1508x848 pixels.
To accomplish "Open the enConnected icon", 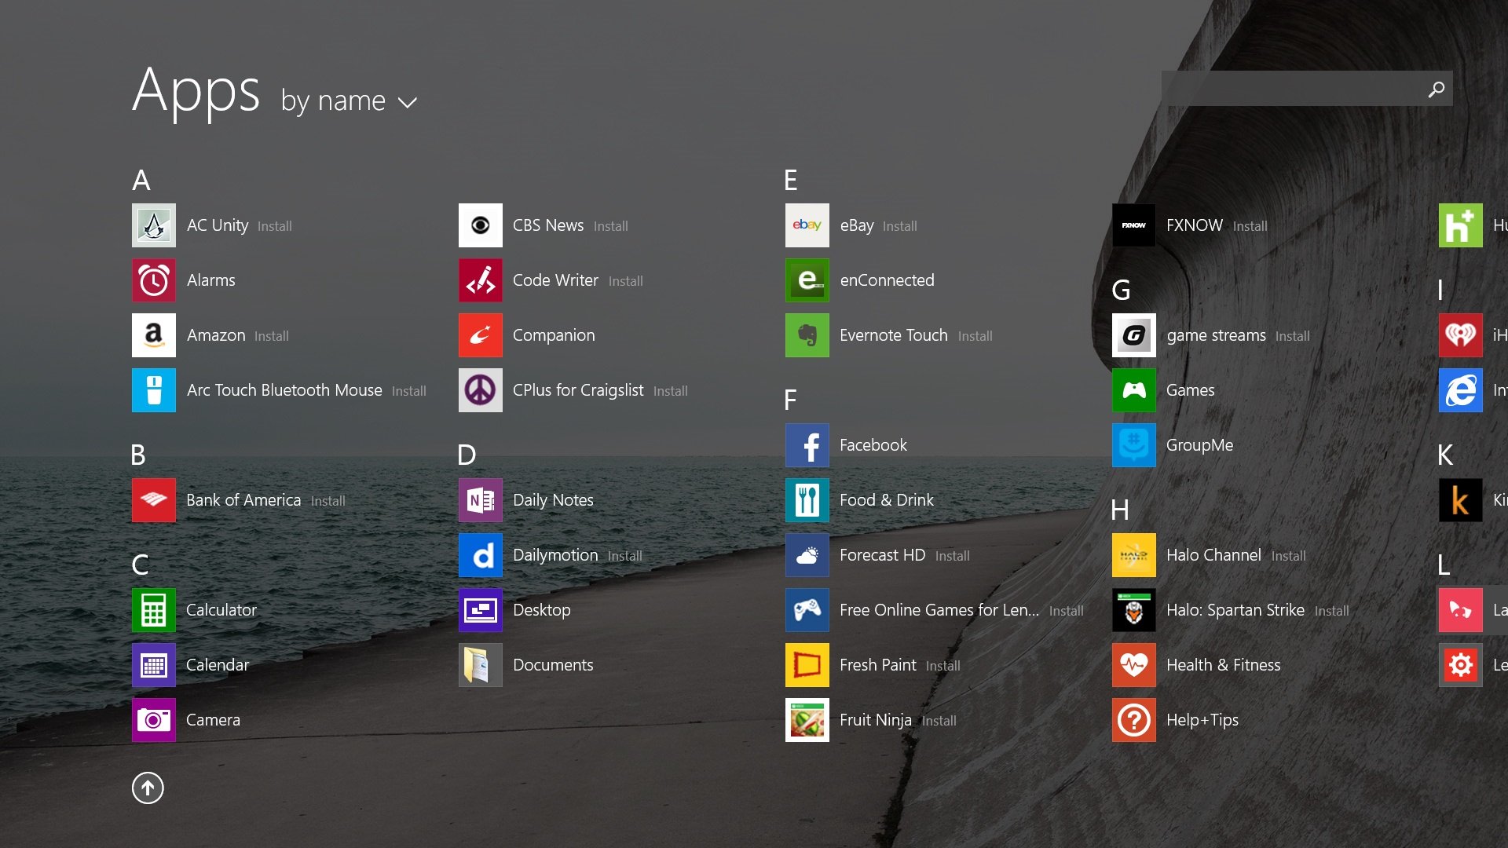I will 807,280.
